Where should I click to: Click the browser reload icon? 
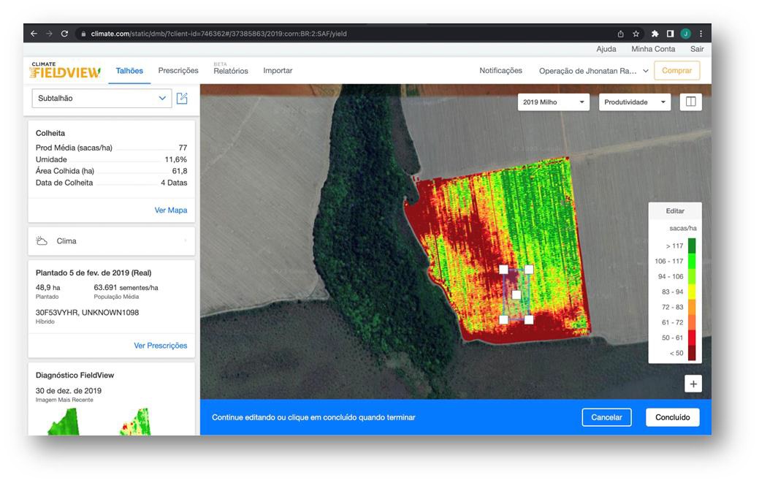tap(65, 34)
